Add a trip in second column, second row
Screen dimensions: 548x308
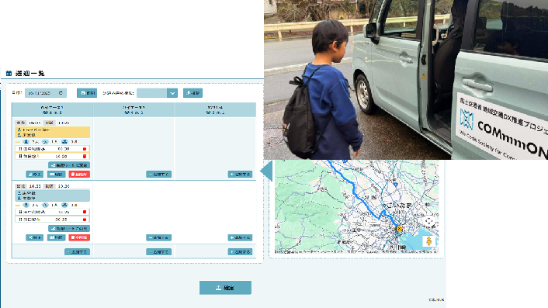[x=158, y=237]
